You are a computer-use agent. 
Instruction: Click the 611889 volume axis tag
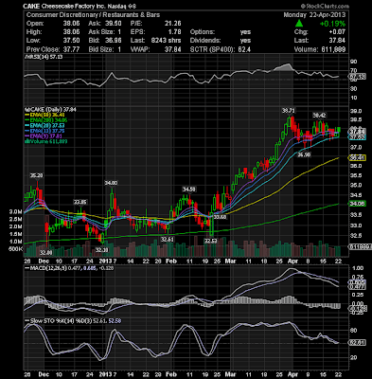click(360, 247)
